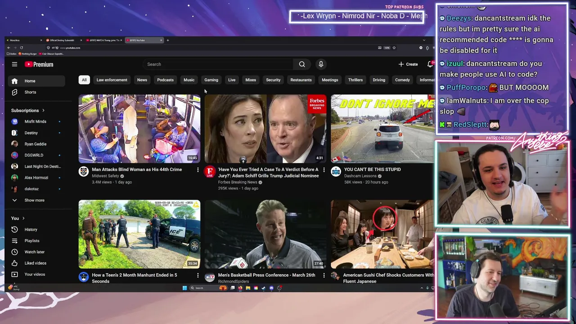Open the Teen's Manhunt video thumbnail

click(x=139, y=234)
